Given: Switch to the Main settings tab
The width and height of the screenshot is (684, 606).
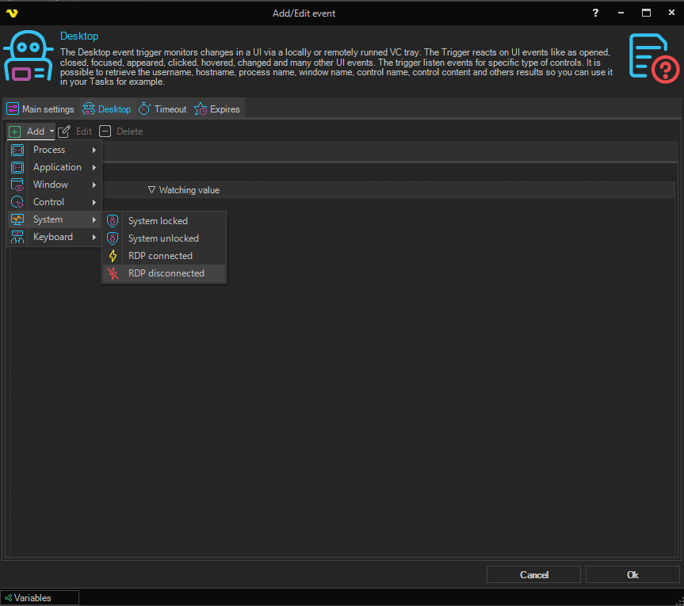Looking at the screenshot, I should pyautogui.click(x=40, y=109).
